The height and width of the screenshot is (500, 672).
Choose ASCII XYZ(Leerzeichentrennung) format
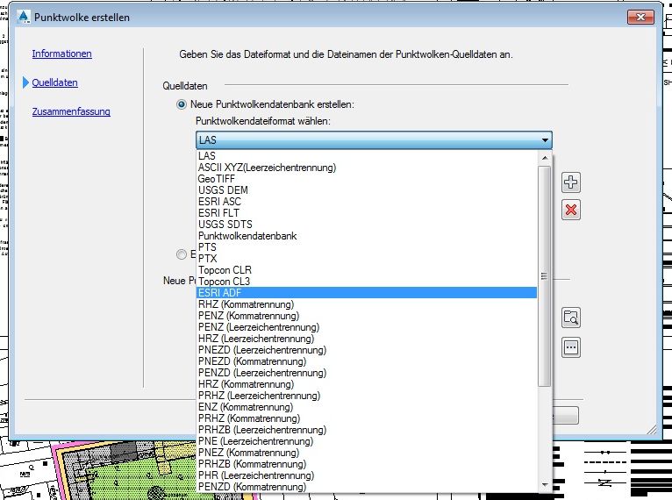click(367, 168)
